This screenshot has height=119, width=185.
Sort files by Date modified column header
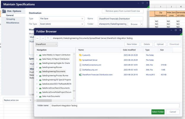(129, 50)
